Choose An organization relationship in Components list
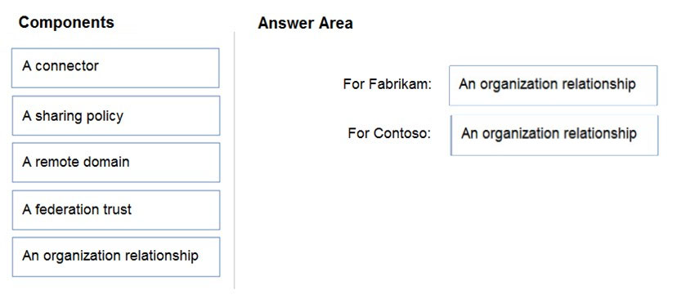This screenshot has height=308, width=677. 116,257
